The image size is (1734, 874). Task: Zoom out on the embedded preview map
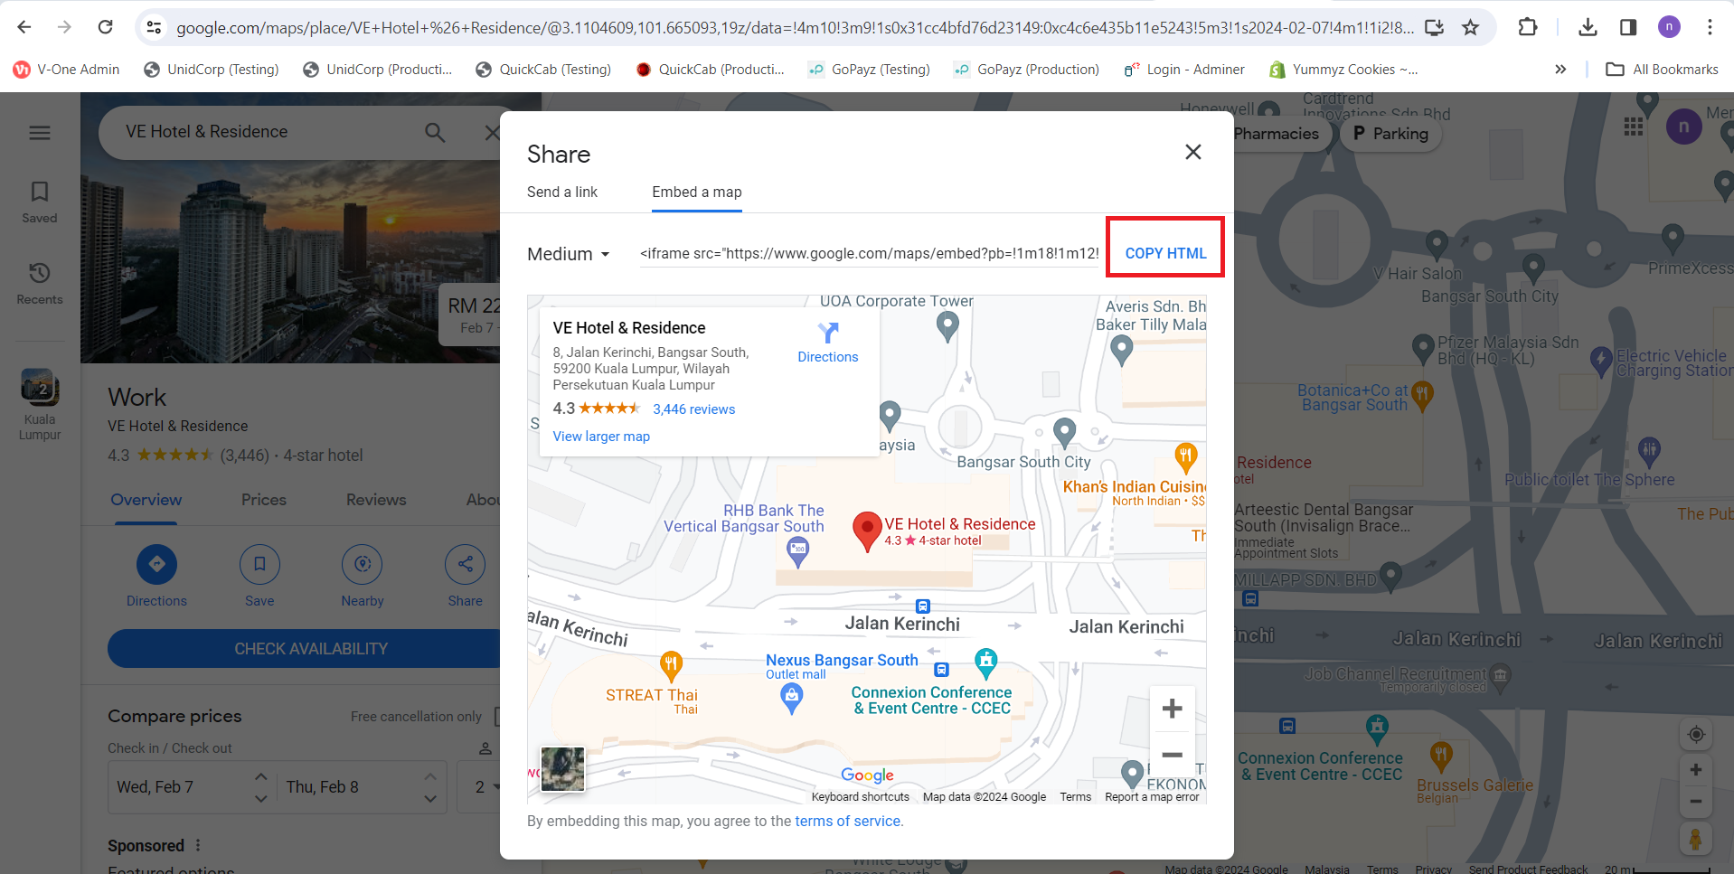coord(1172,755)
